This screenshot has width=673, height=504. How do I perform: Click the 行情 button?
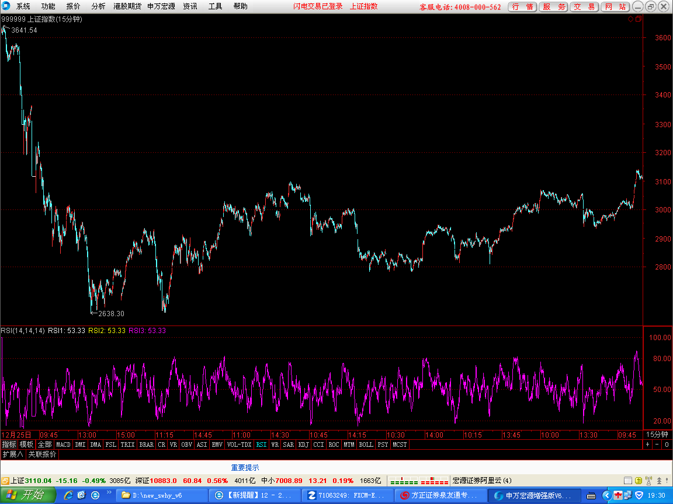(522, 7)
